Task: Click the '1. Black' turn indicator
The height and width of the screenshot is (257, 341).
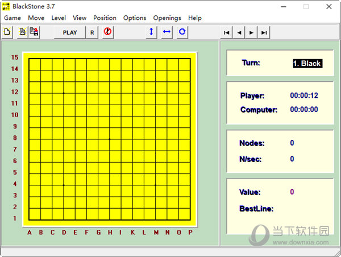Action: [x=307, y=64]
